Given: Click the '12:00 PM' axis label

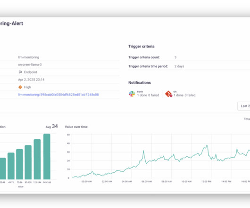Looking at the screenshot, I should [206, 182].
